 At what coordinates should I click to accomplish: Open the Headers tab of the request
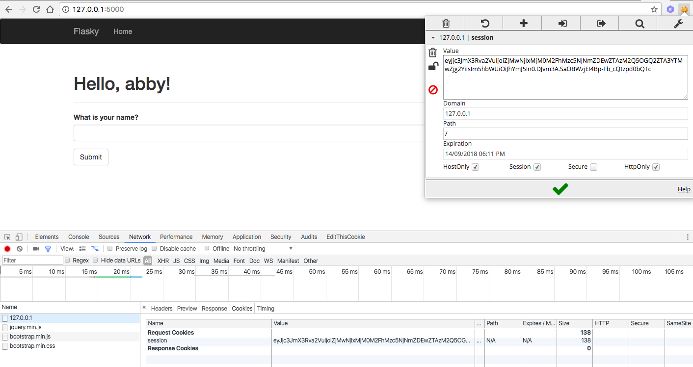161,309
